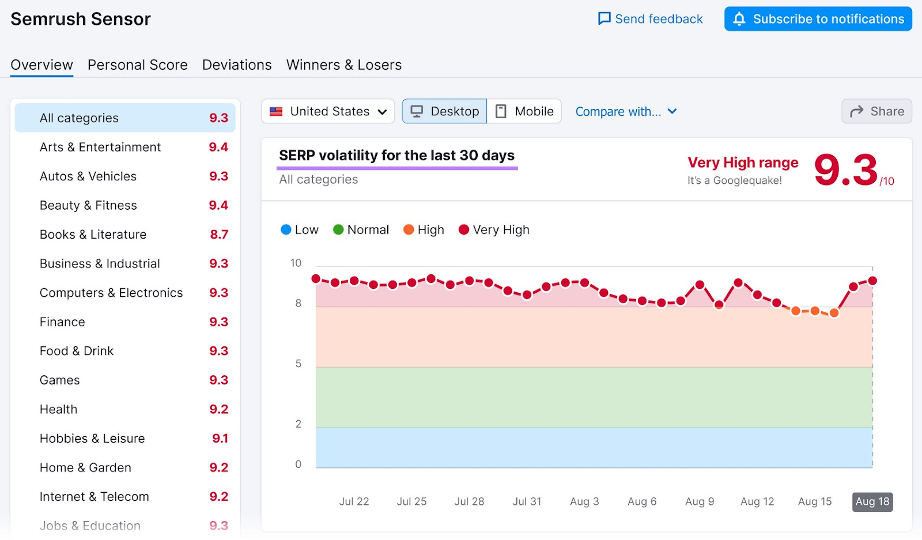The height and width of the screenshot is (540, 922).
Task: Toggle the High legend item
Action: pyautogui.click(x=424, y=229)
